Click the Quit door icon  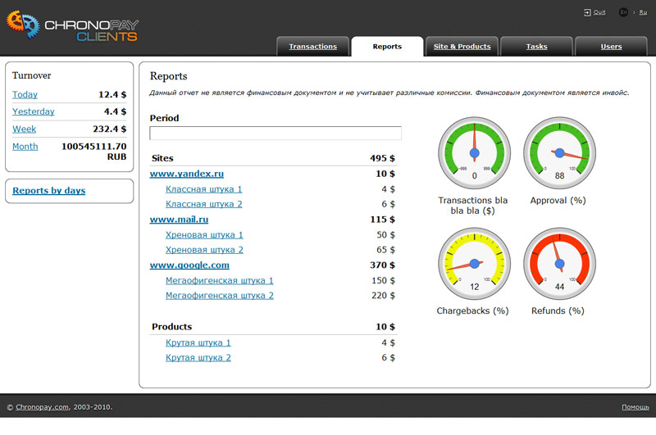(x=587, y=12)
